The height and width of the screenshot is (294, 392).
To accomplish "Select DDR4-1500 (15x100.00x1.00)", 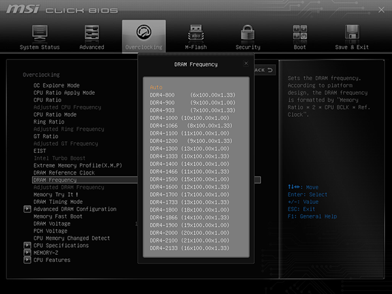I will 189,179.
